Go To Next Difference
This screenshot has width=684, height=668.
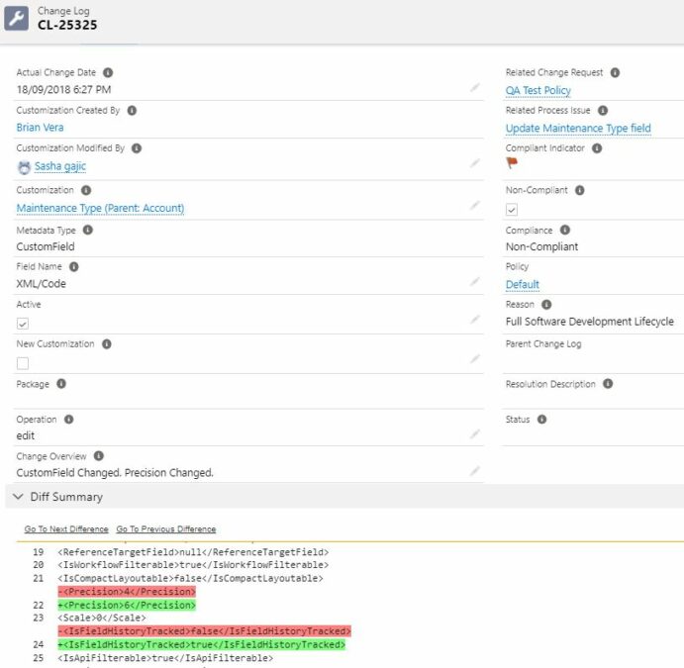[x=66, y=528]
